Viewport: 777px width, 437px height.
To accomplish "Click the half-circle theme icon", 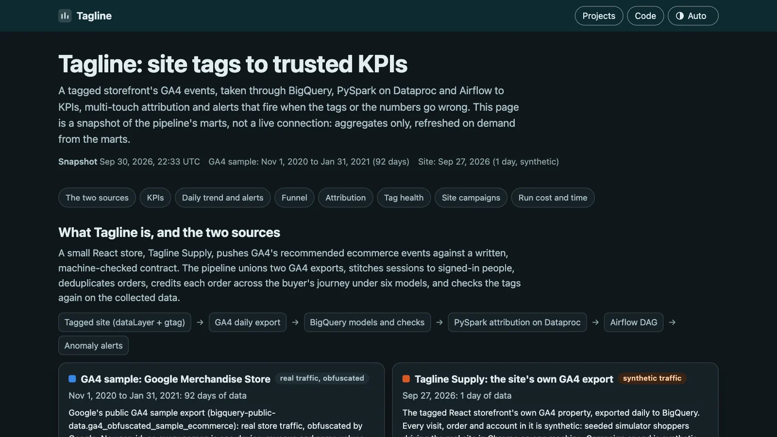I will (x=680, y=16).
